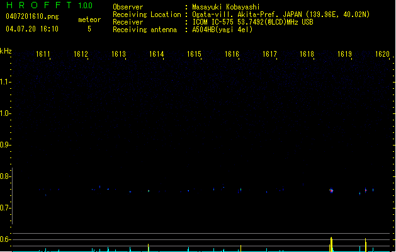The height and width of the screenshot is (252, 396).
Task: Click the Receiving antenna label
Action: 145,30
